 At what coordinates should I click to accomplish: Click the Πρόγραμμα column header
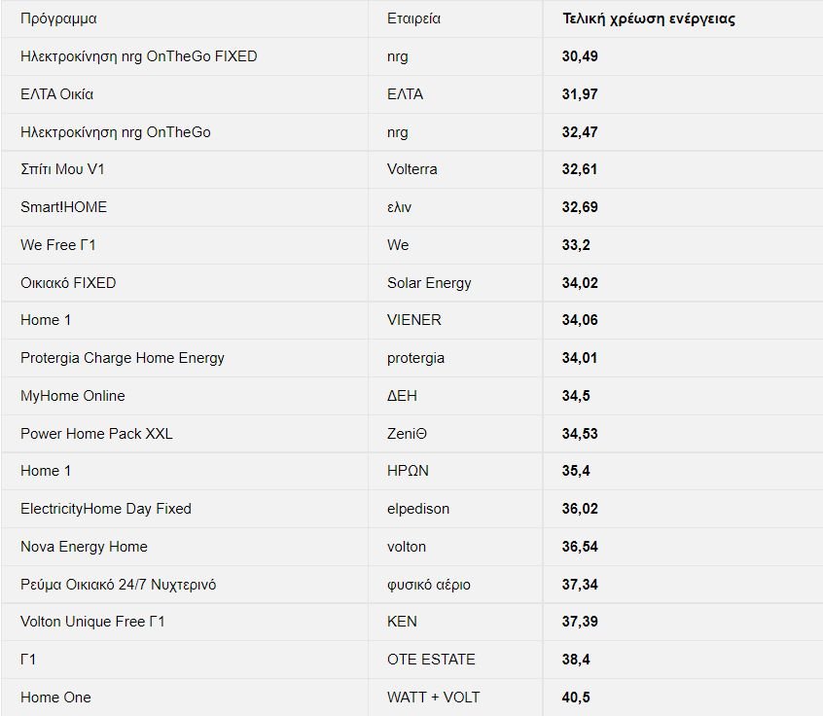(x=58, y=18)
